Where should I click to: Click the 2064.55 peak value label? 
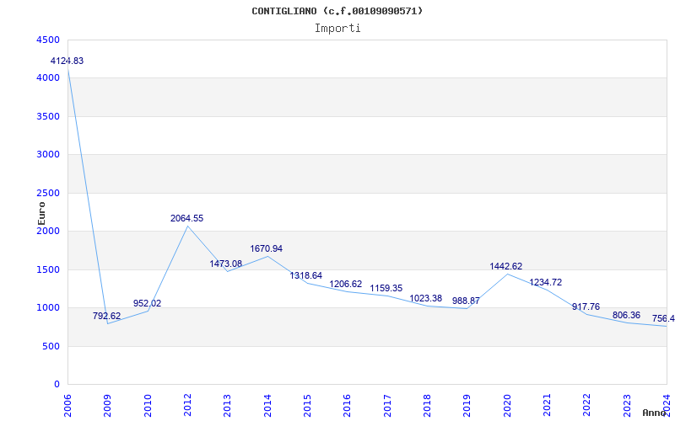pyautogui.click(x=186, y=218)
